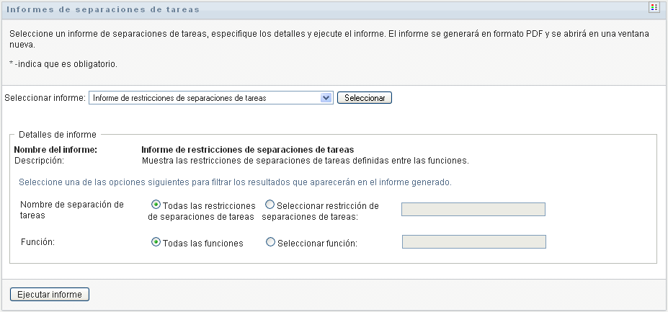Pick the Seleccionar función radio button
The height and width of the screenshot is (312, 668).
[x=270, y=242]
